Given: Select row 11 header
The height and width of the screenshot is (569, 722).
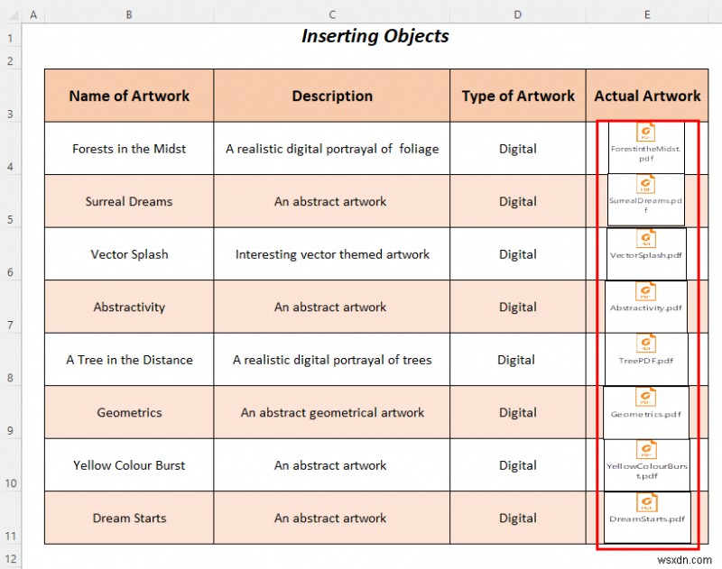Looking at the screenshot, I should pos(11,518).
